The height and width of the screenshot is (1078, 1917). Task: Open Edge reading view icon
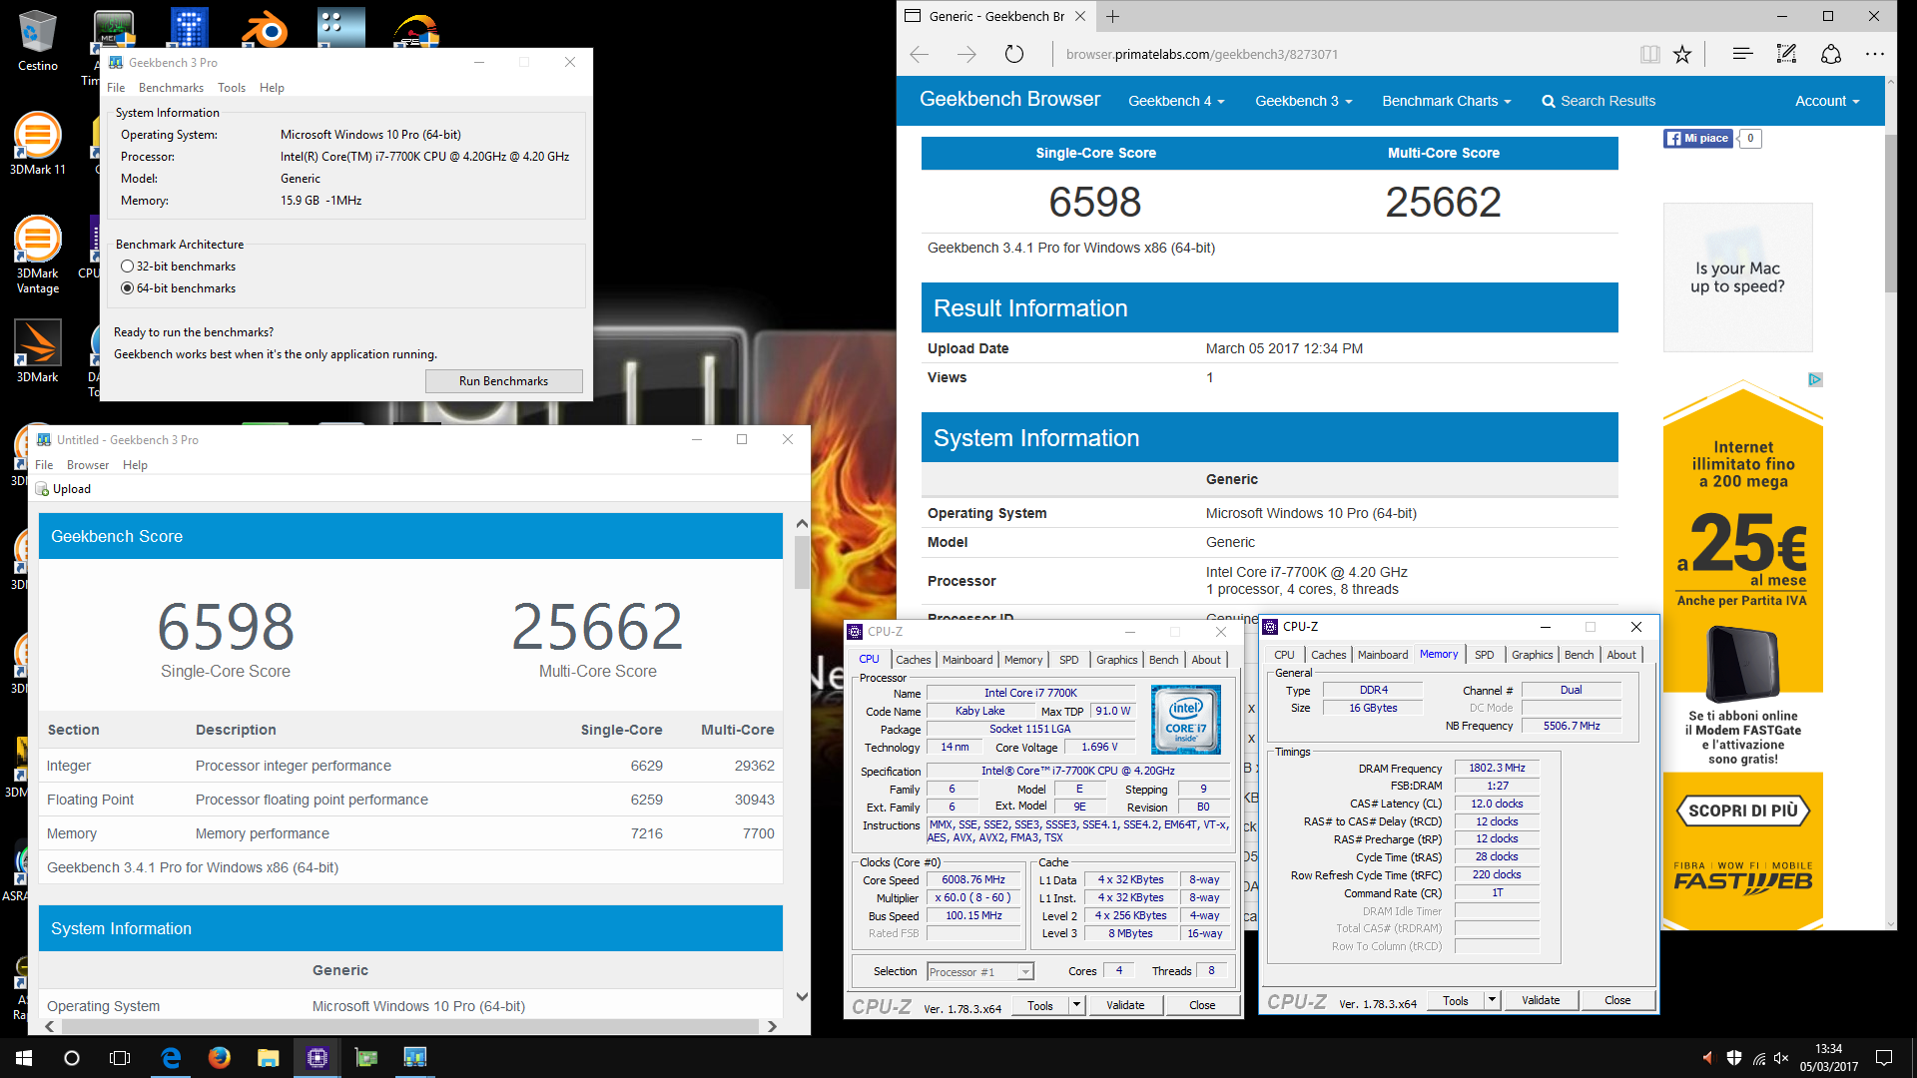[1649, 54]
